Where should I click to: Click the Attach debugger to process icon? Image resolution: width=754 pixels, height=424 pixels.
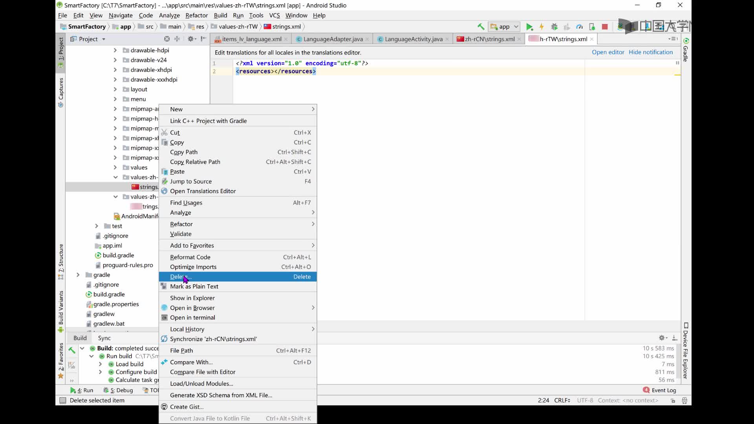point(592,26)
